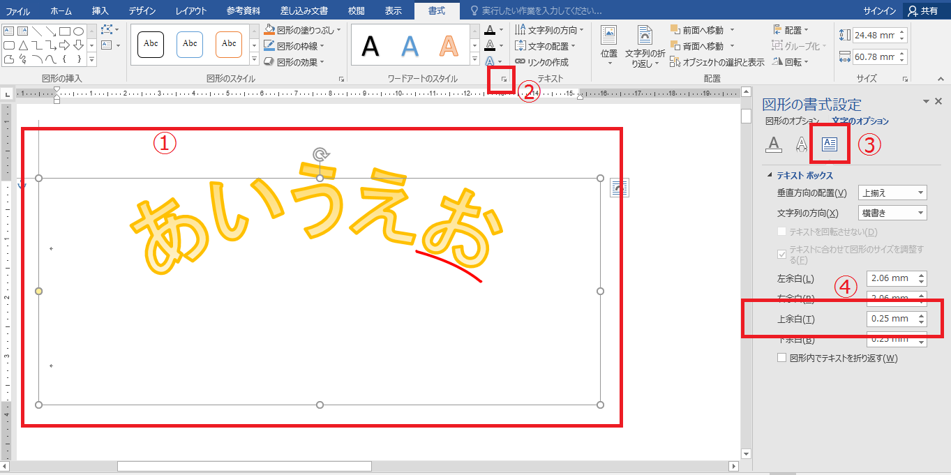Apply the blue A WordArt style
Image resolution: width=951 pixels, height=475 pixels.
point(410,46)
